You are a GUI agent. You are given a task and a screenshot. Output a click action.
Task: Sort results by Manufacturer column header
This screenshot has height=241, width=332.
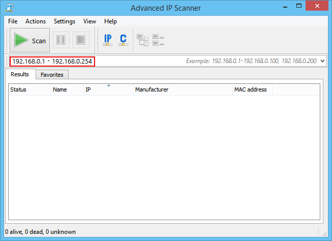pos(182,89)
